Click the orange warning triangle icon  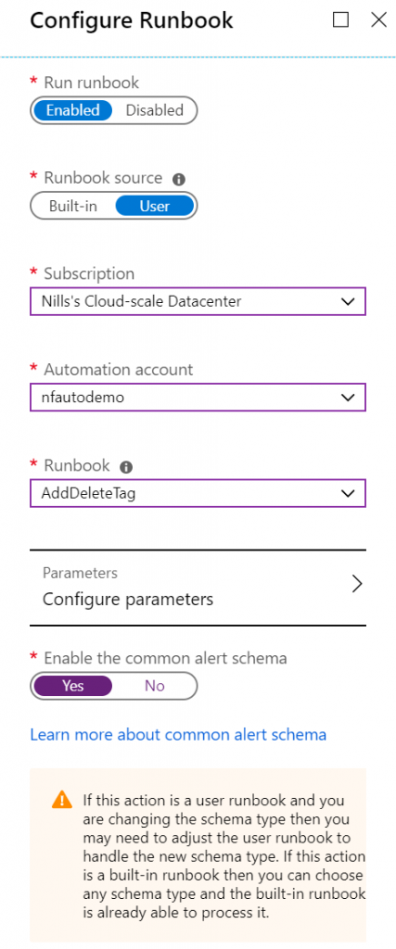pyautogui.click(x=62, y=800)
